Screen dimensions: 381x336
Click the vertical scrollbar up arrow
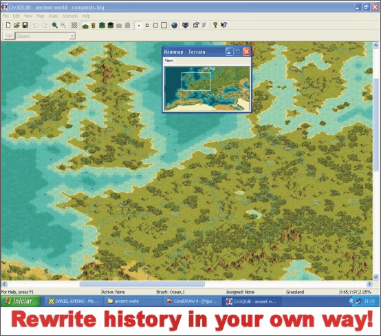tap(375, 45)
